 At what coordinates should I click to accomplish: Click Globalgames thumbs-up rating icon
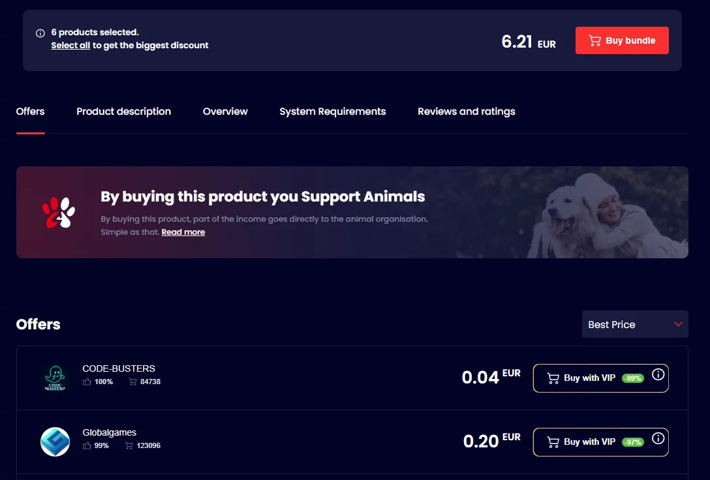87,445
